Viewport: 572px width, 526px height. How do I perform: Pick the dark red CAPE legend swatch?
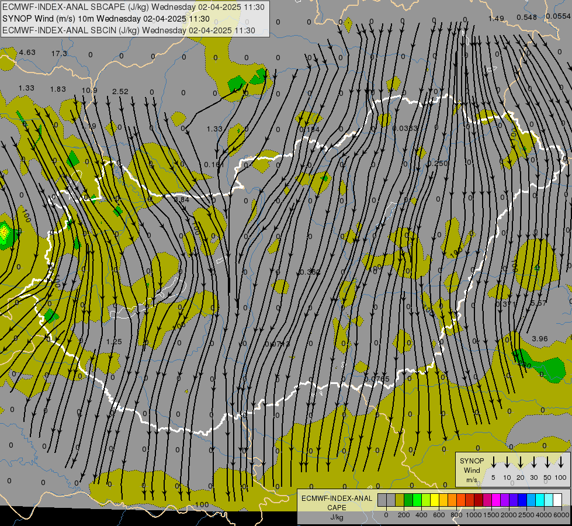[479, 500]
